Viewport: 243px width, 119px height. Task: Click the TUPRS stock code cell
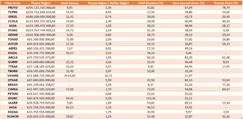click(13, 12)
